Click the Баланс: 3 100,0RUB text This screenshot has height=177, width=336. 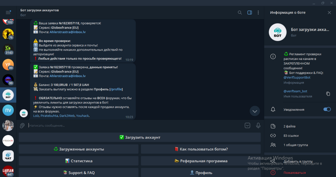coord(54,85)
